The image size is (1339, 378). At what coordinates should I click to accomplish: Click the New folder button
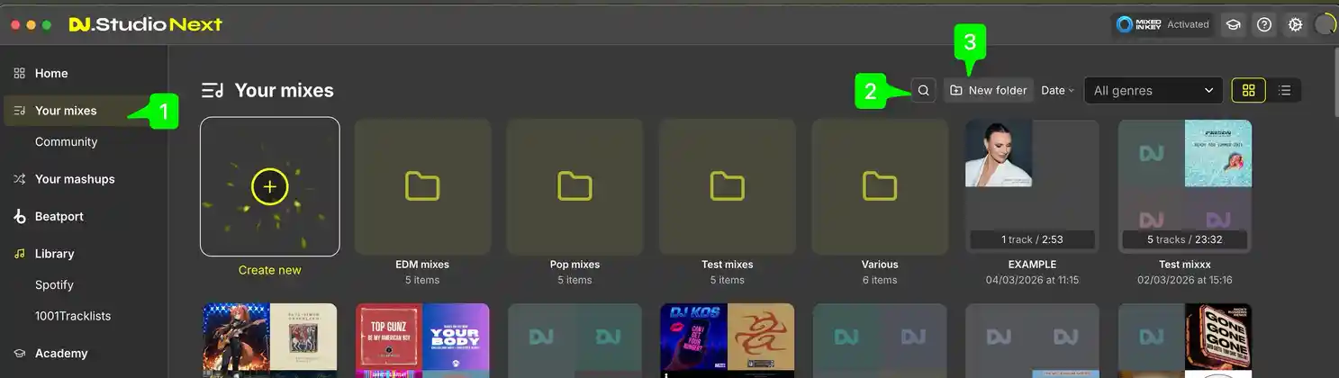989,90
